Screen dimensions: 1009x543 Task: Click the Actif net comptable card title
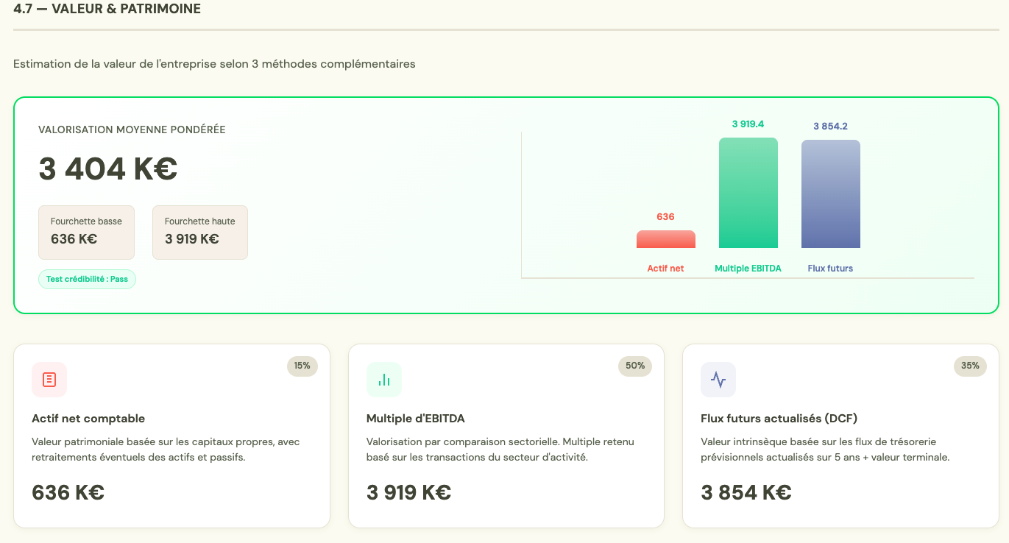[88, 419]
